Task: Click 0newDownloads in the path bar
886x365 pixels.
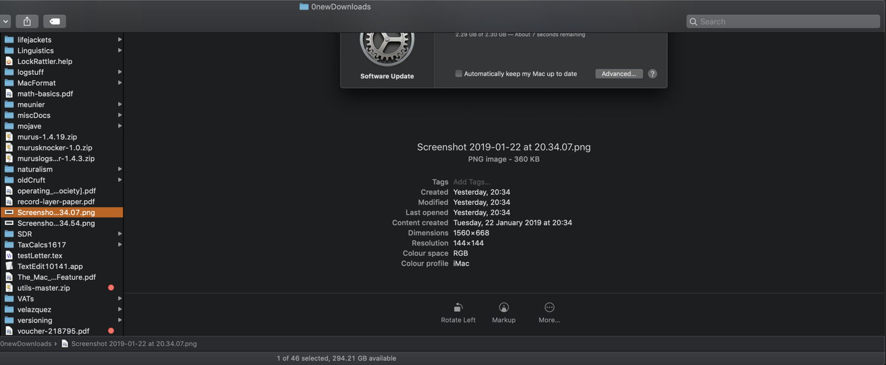Action: click(x=26, y=344)
